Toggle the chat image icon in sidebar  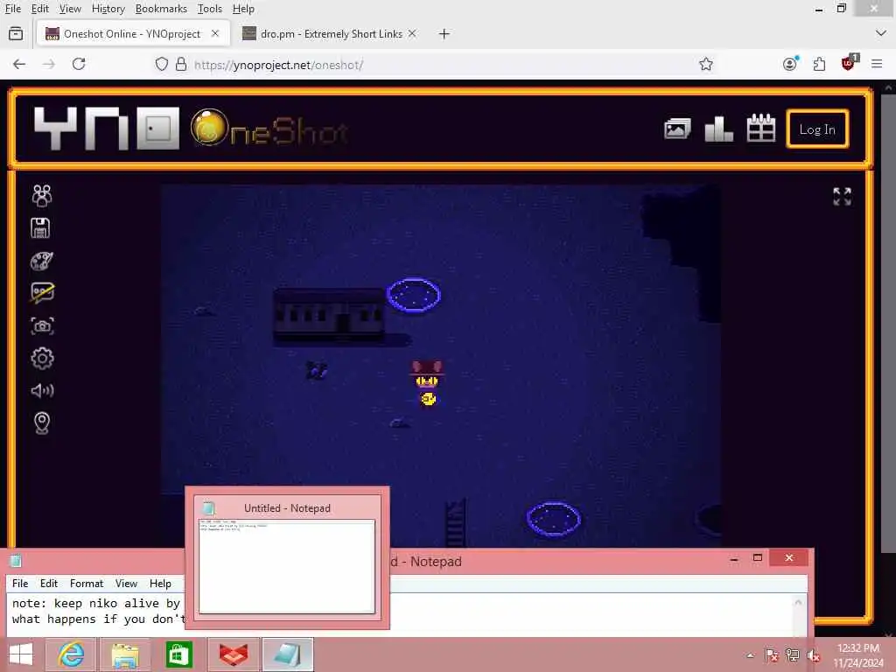(42, 292)
